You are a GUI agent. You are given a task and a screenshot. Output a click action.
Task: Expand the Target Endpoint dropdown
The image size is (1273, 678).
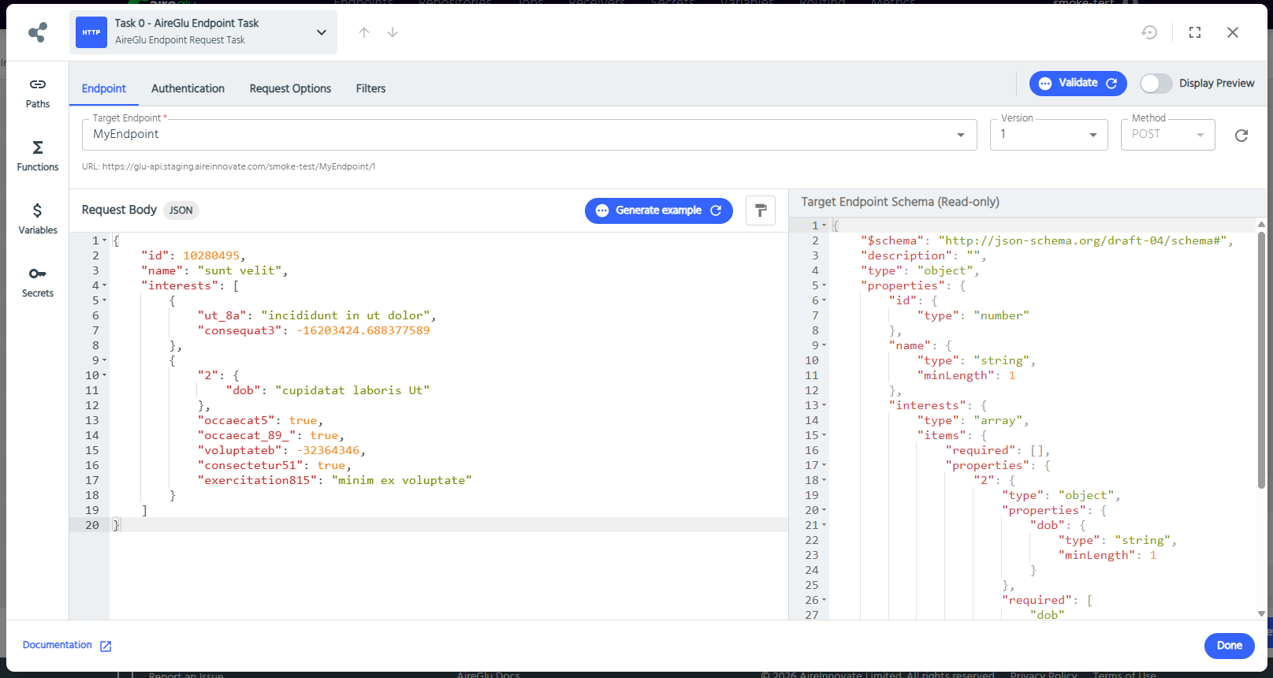(x=960, y=135)
